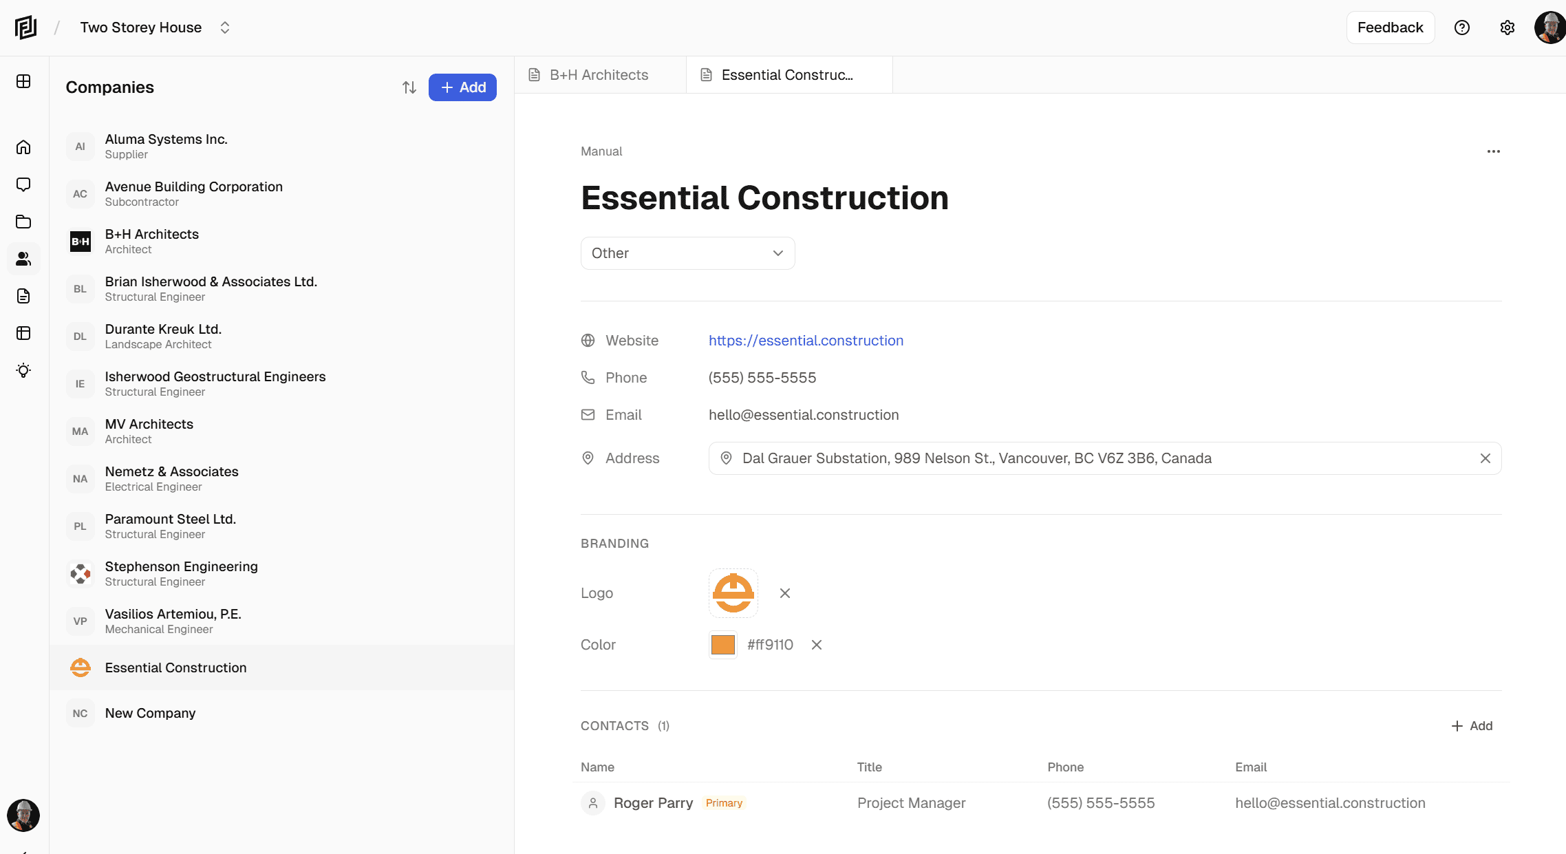Viewport: 1566px width, 854px height.
Task: Remove the Essential Construction logo
Action: pos(784,593)
